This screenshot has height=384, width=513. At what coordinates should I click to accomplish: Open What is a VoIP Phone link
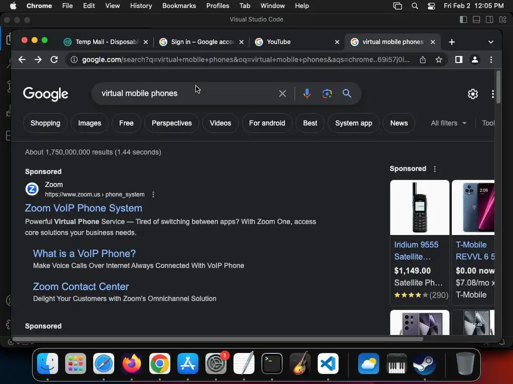click(84, 253)
